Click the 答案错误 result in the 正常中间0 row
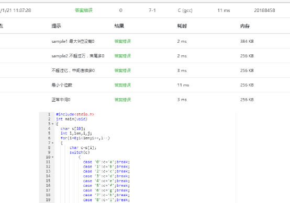Image resolution: width=290 pixels, height=203 pixels. [122, 100]
